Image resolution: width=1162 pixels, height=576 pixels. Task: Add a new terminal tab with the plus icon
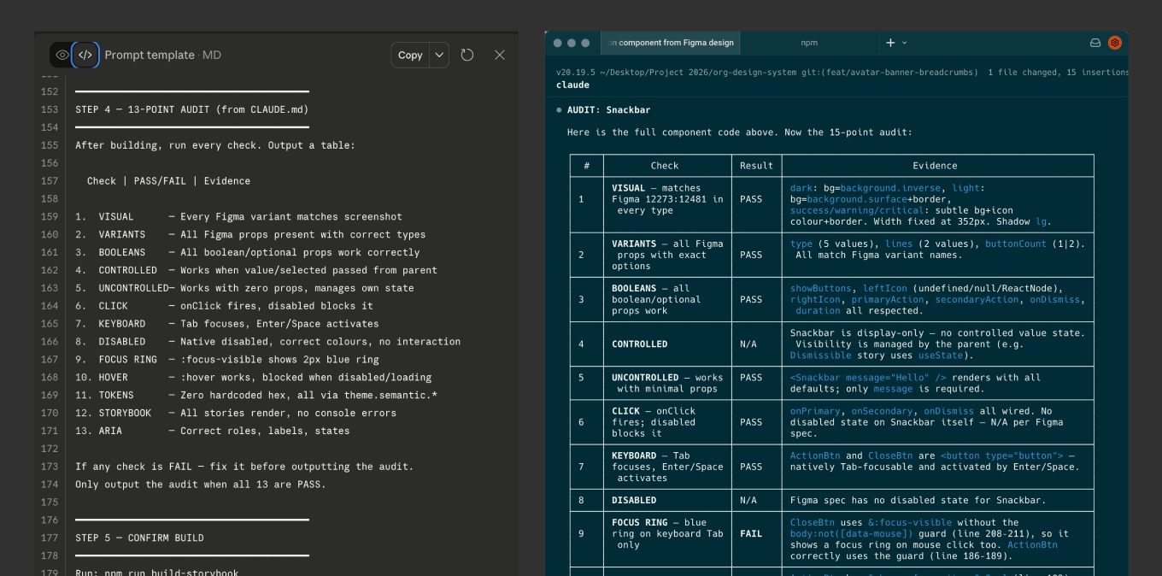(890, 43)
